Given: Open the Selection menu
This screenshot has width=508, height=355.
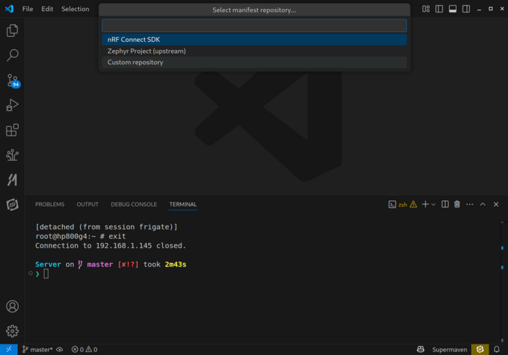Looking at the screenshot, I should pyautogui.click(x=75, y=9).
